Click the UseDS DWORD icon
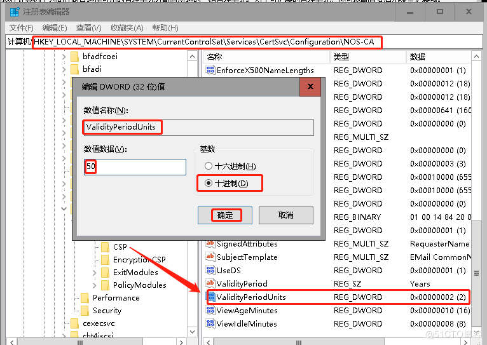 click(210, 270)
